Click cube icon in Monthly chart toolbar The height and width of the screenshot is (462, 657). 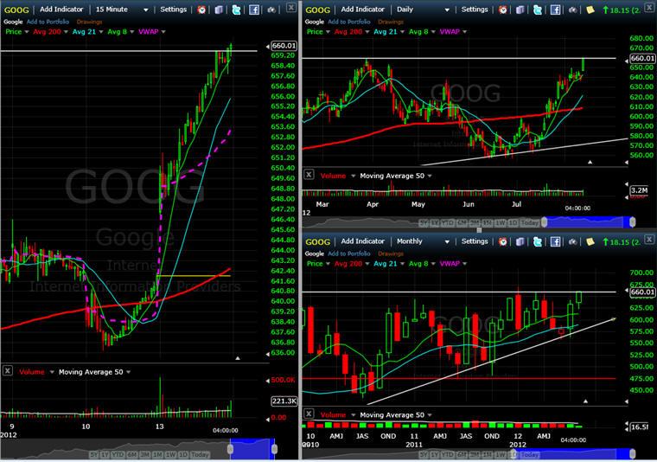[520, 241]
